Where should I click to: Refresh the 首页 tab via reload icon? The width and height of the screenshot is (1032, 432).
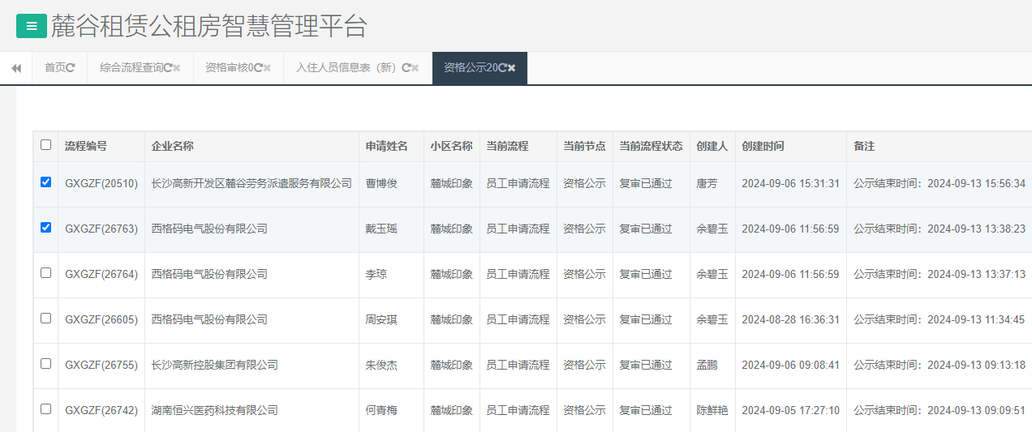[x=71, y=68]
